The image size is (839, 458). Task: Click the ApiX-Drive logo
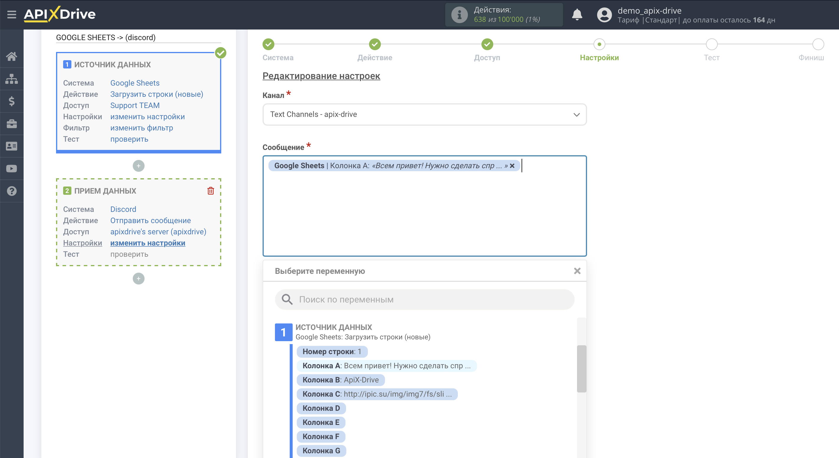pos(60,14)
